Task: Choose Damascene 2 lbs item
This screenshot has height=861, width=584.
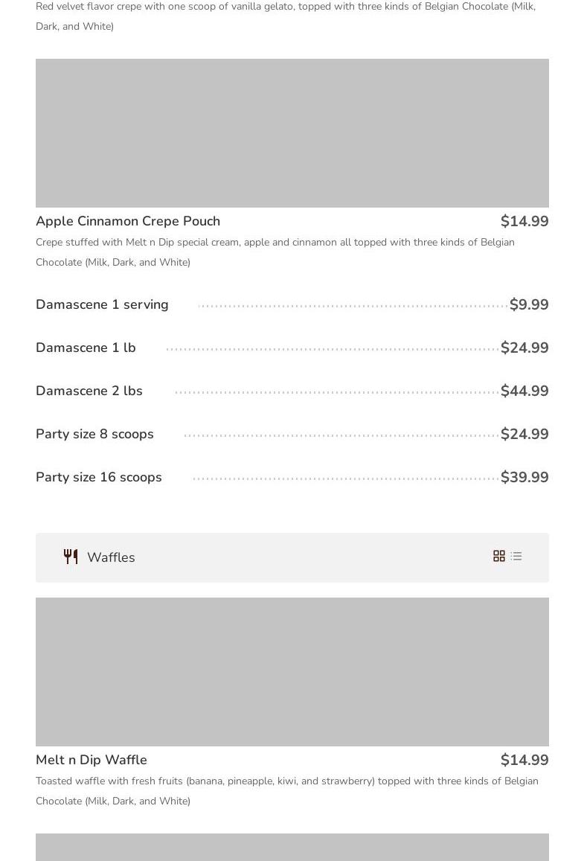Action: click(x=89, y=391)
